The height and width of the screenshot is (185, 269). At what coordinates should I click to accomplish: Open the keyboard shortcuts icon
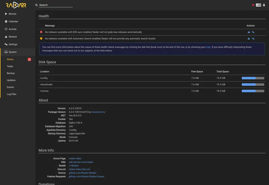click(259, 5)
